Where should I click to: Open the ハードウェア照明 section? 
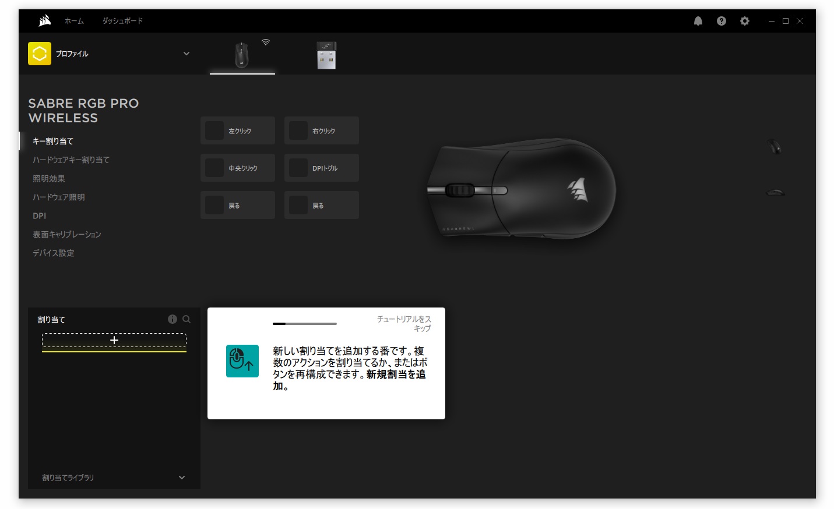[59, 197]
